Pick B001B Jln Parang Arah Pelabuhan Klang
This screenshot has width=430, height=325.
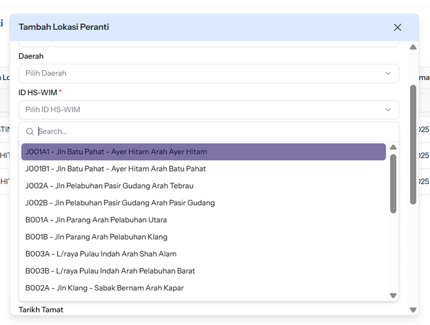pos(203,237)
